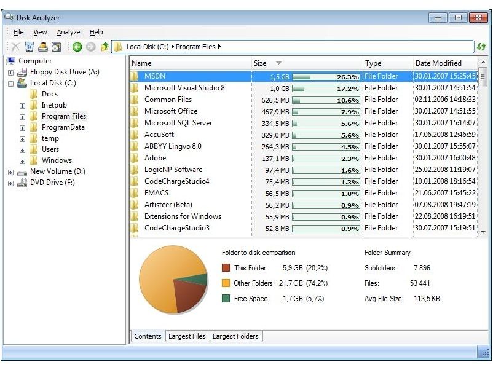Expand the Windows folder node
This screenshot has width=493, height=370.
pos(22,161)
